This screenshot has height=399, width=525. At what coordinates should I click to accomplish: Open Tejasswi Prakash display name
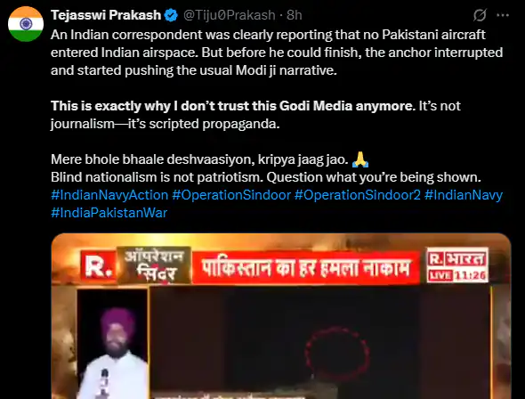click(x=106, y=15)
